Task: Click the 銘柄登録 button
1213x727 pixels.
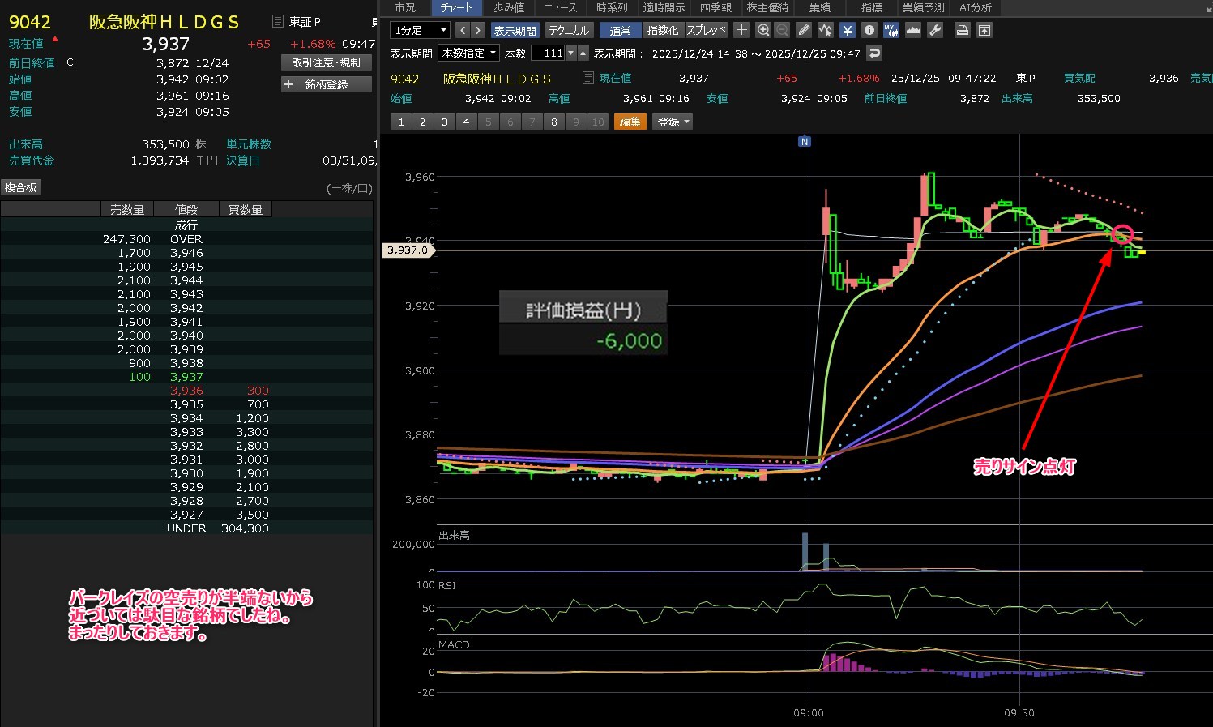Action: pyautogui.click(x=326, y=84)
